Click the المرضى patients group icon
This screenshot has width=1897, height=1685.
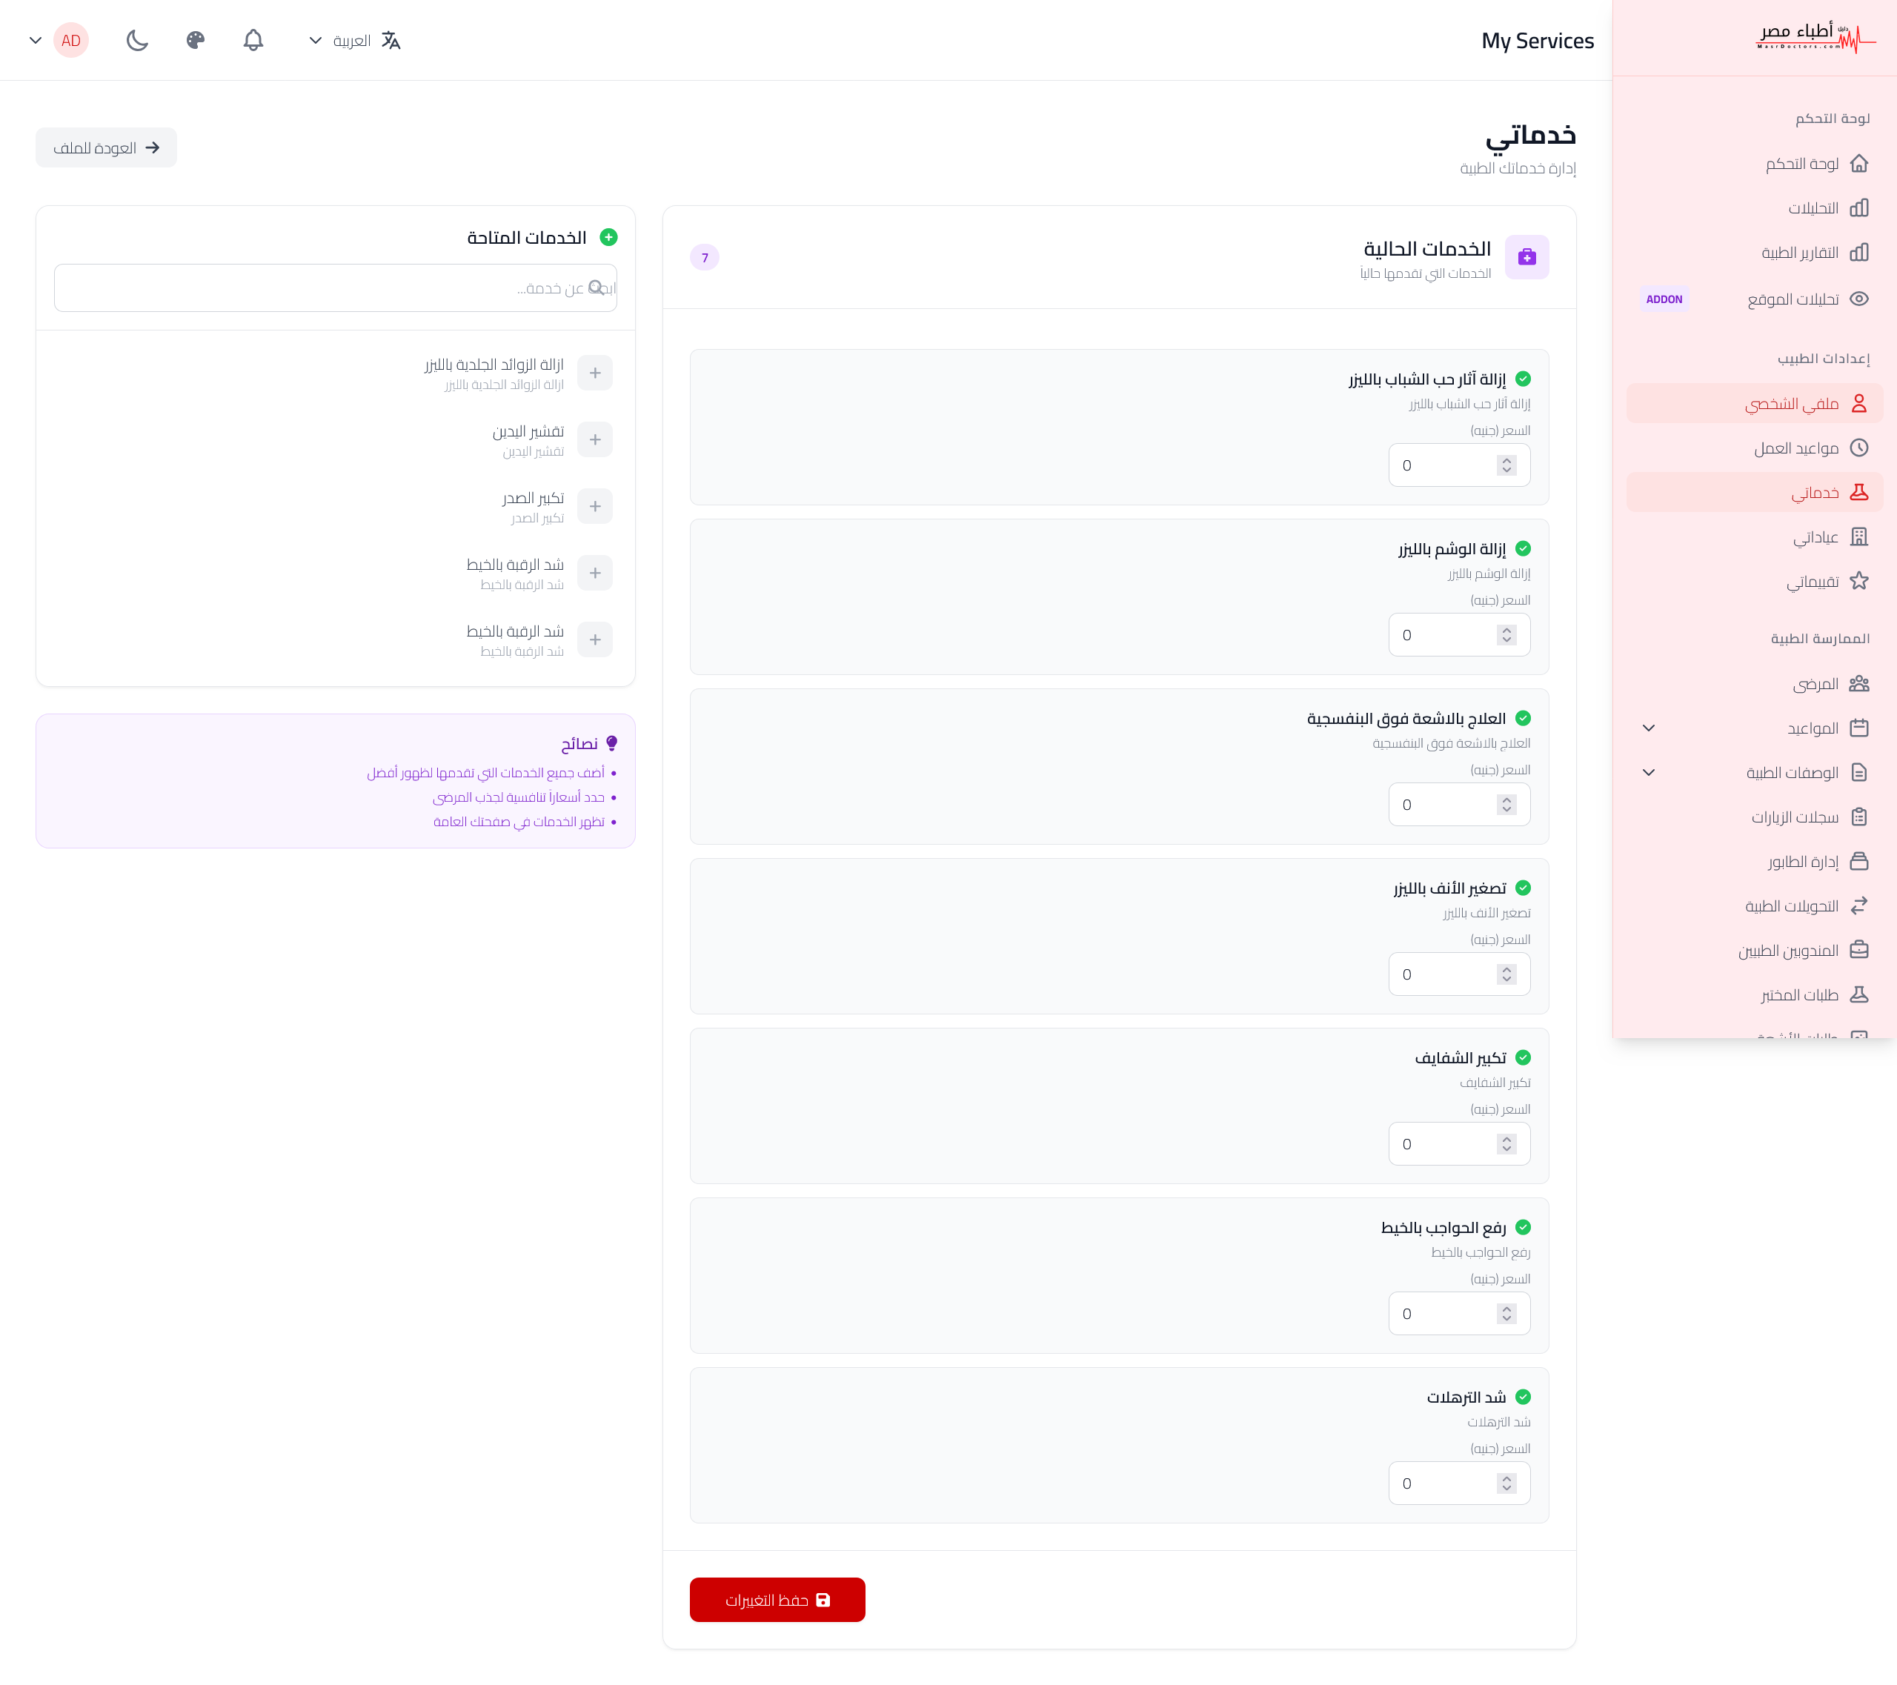click(1859, 684)
